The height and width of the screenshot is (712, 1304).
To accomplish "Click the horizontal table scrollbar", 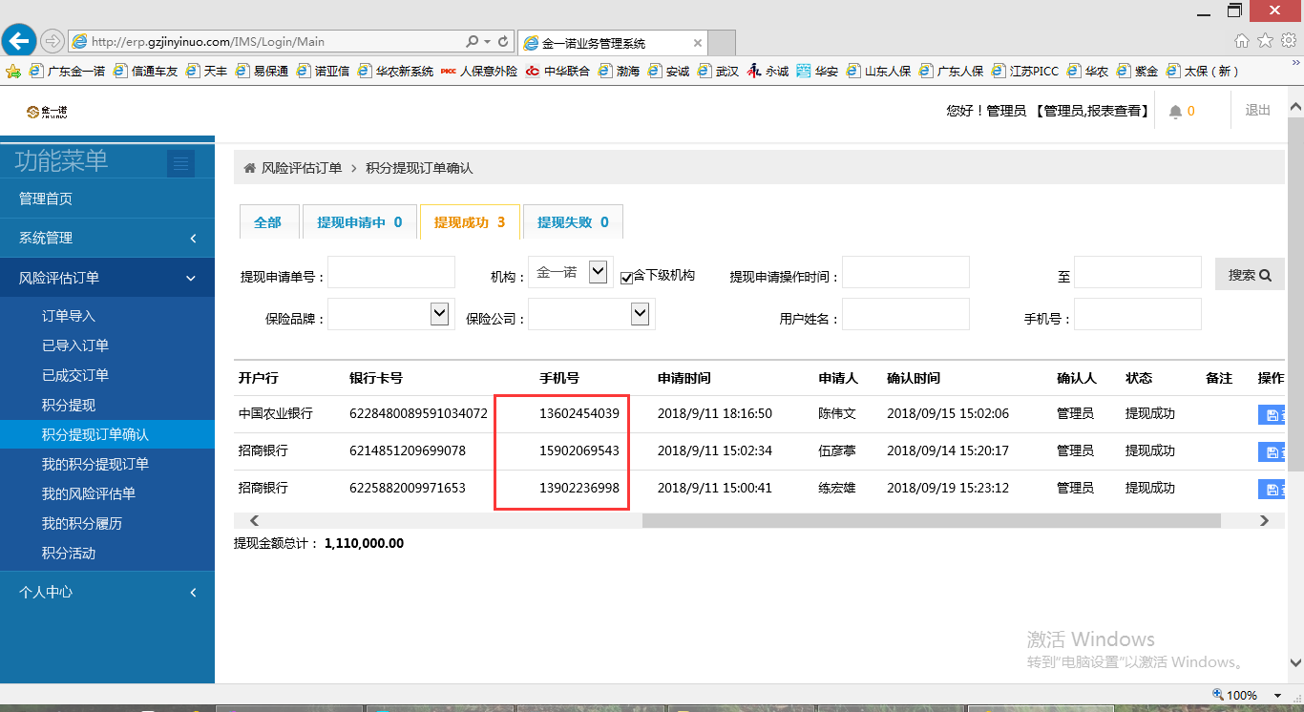I will pos(931,521).
